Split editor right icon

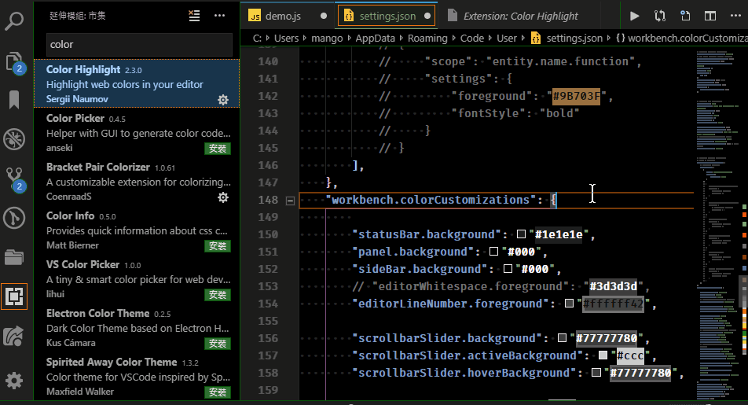click(710, 16)
